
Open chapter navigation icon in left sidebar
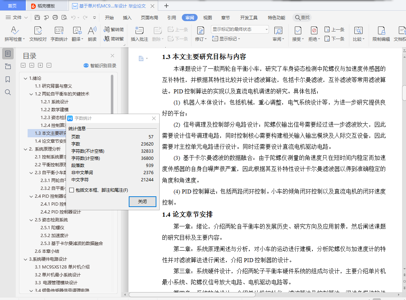[x=8, y=67]
